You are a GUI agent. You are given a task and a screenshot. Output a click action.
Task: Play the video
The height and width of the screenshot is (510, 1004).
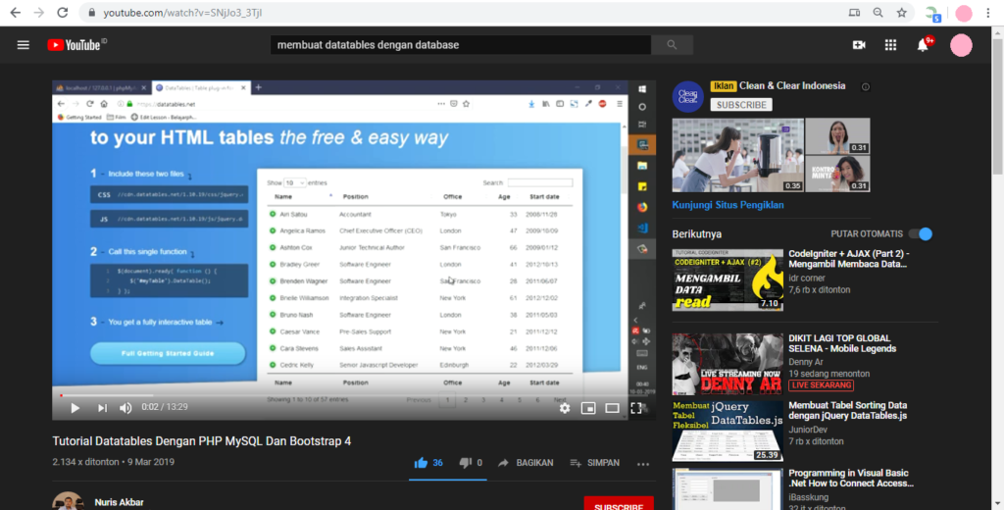click(x=75, y=407)
